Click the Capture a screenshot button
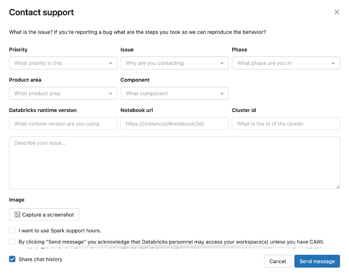Viewport: 349px width, 274px height. 44,215
